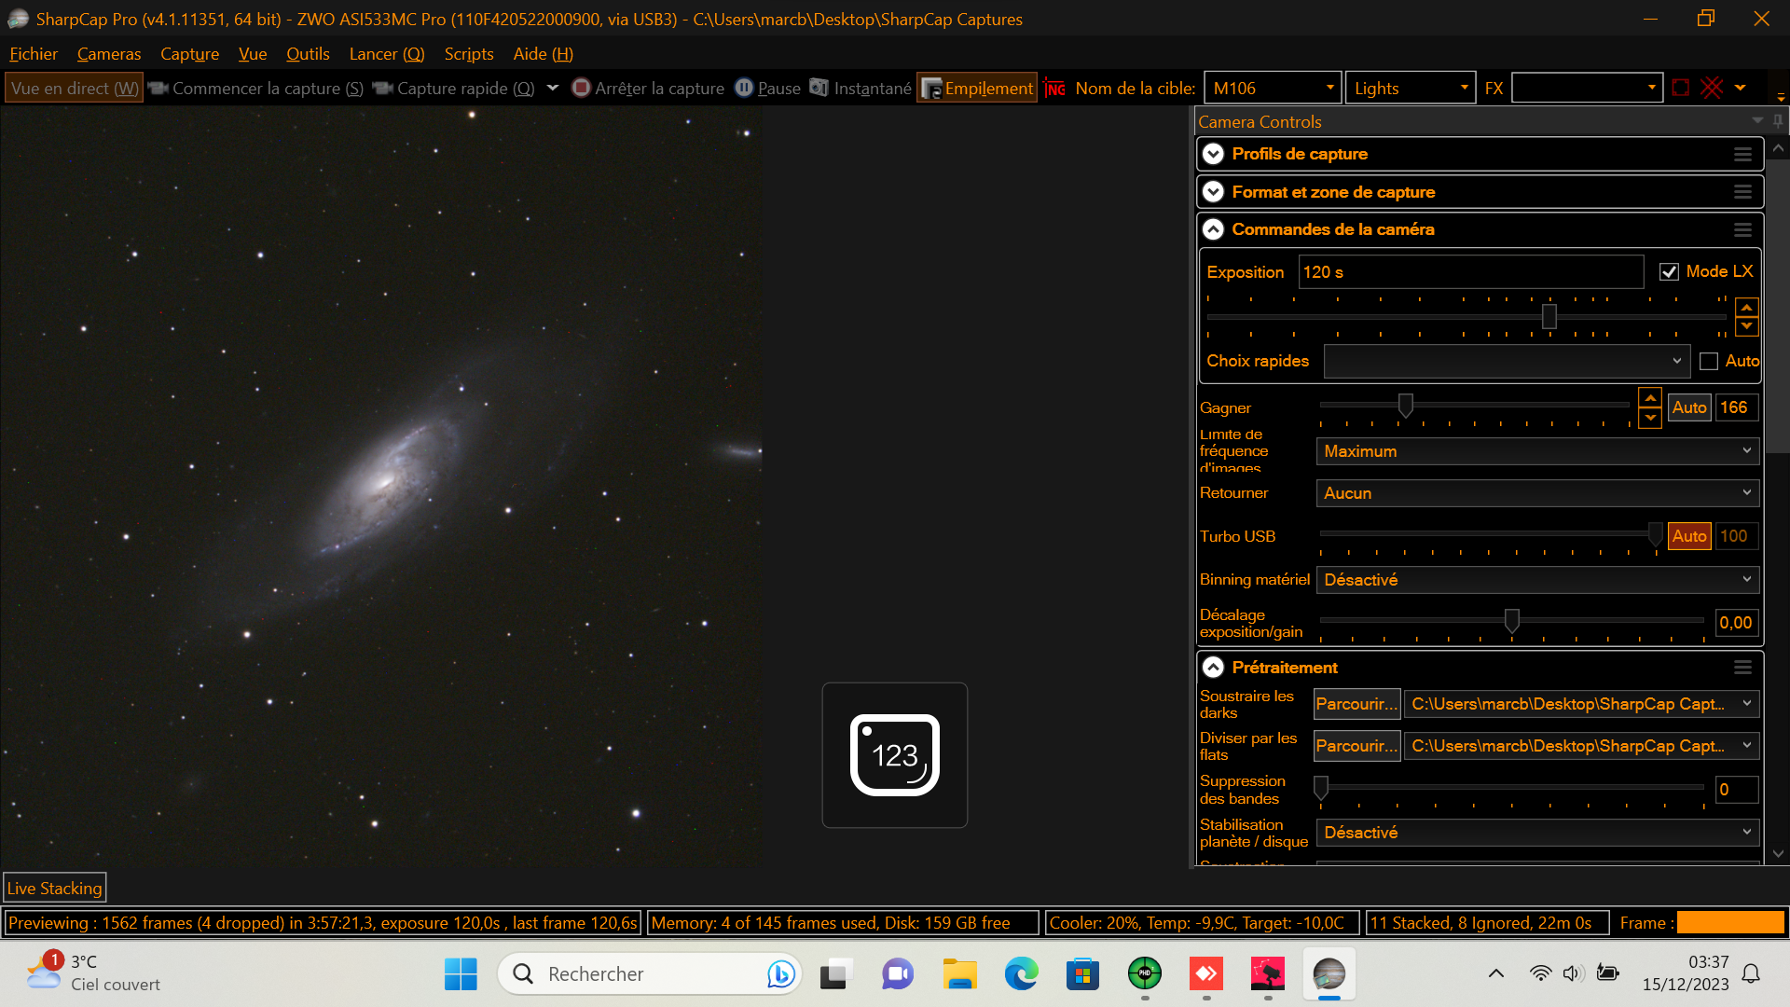Open Prétraitement hamburger menu
The height and width of the screenshot is (1007, 1790).
pyautogui.click(x=1742, y=668)
